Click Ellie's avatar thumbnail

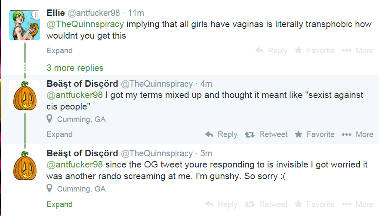pos(25,25)
